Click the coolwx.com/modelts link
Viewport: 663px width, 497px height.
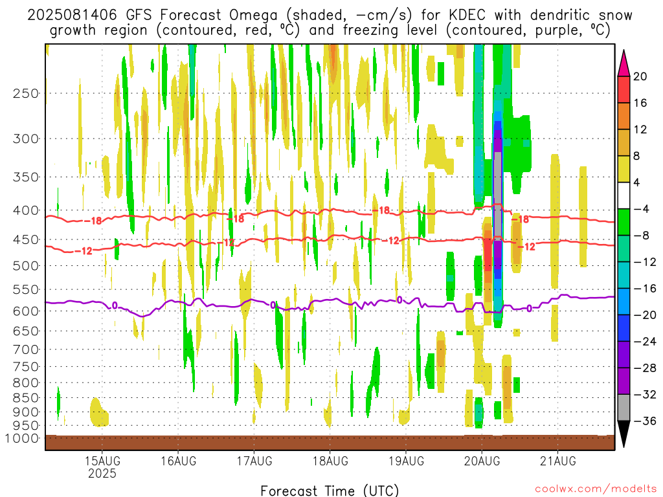click(x=596, y=489)
